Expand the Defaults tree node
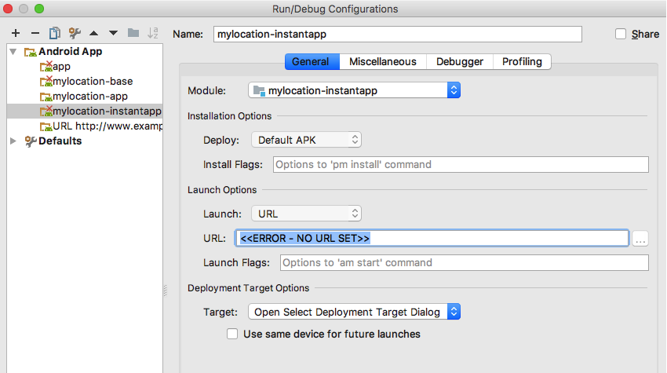 pyautogui.click(x=13, y=141)
